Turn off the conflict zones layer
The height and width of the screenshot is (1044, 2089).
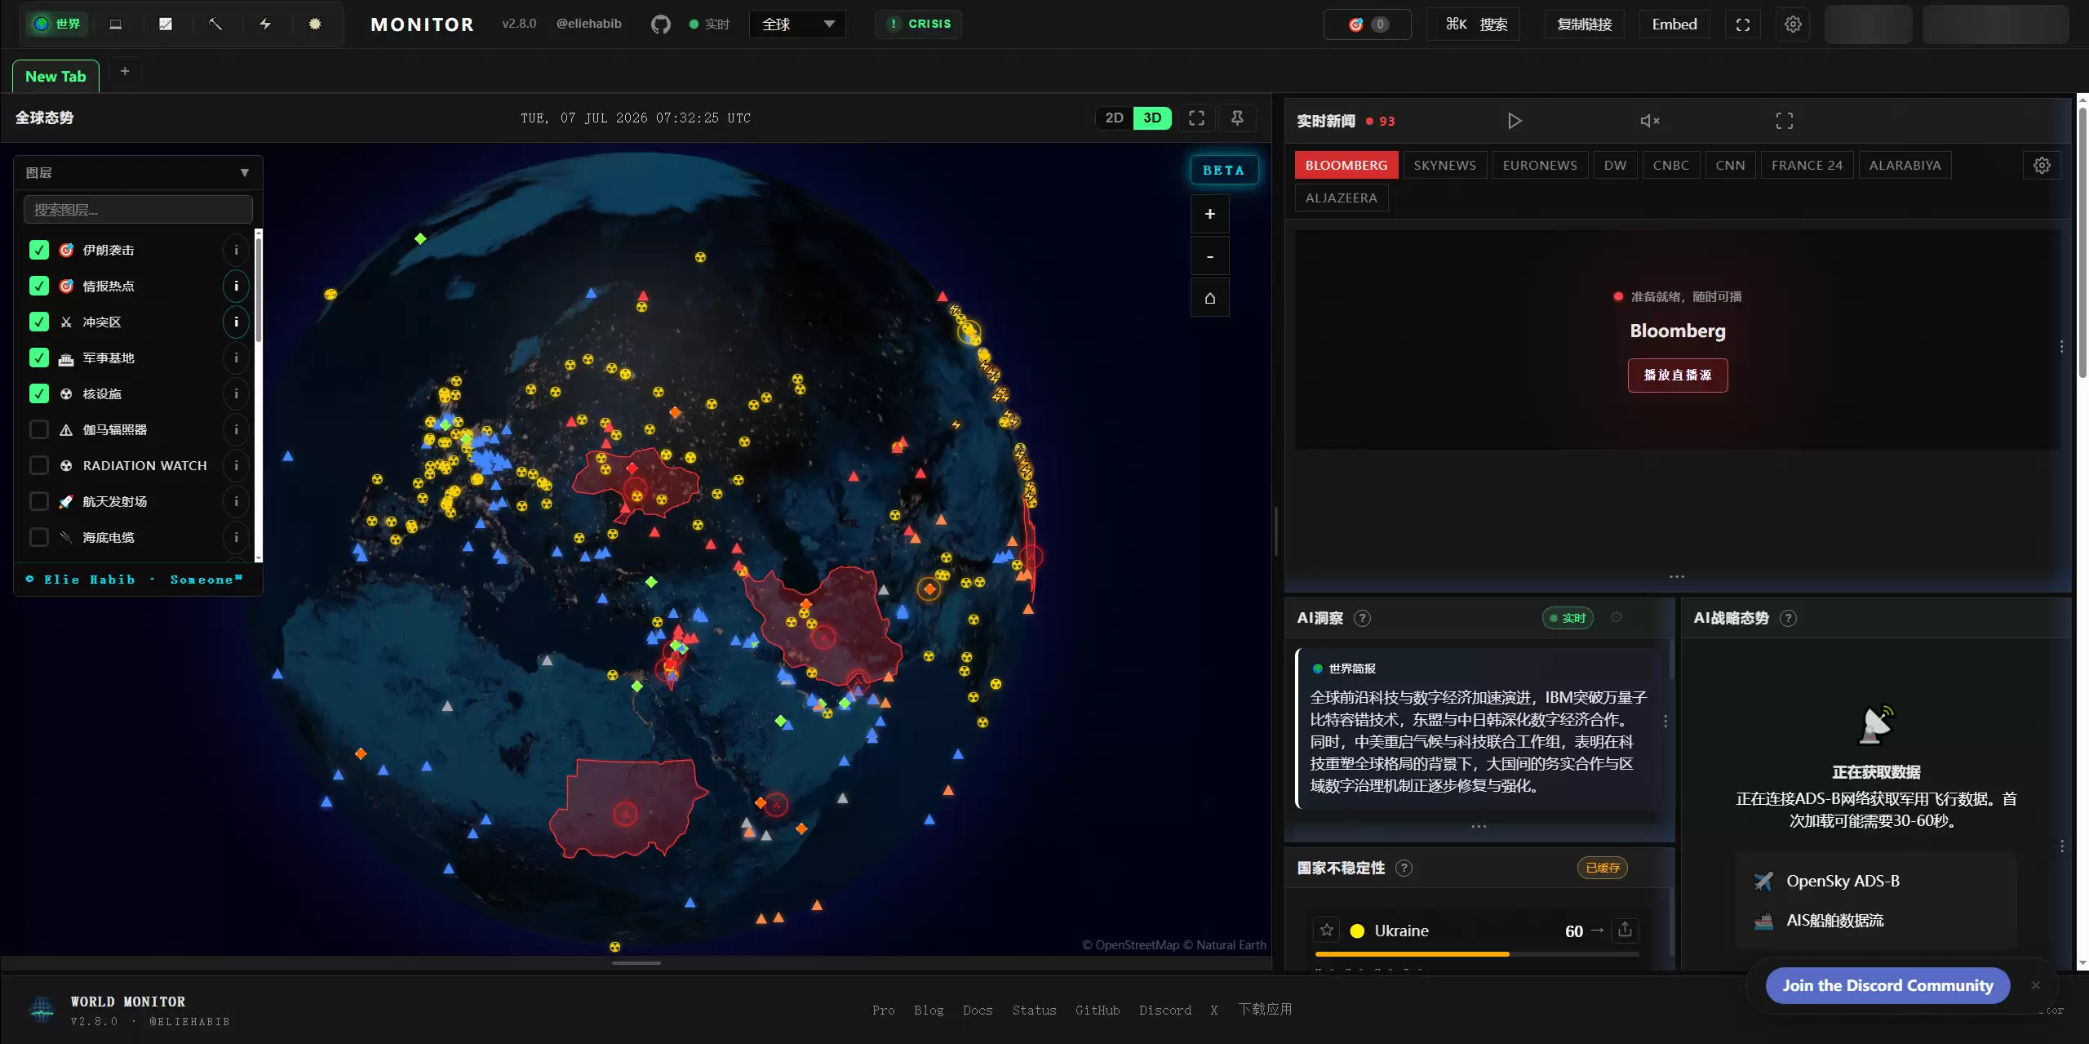39,322
